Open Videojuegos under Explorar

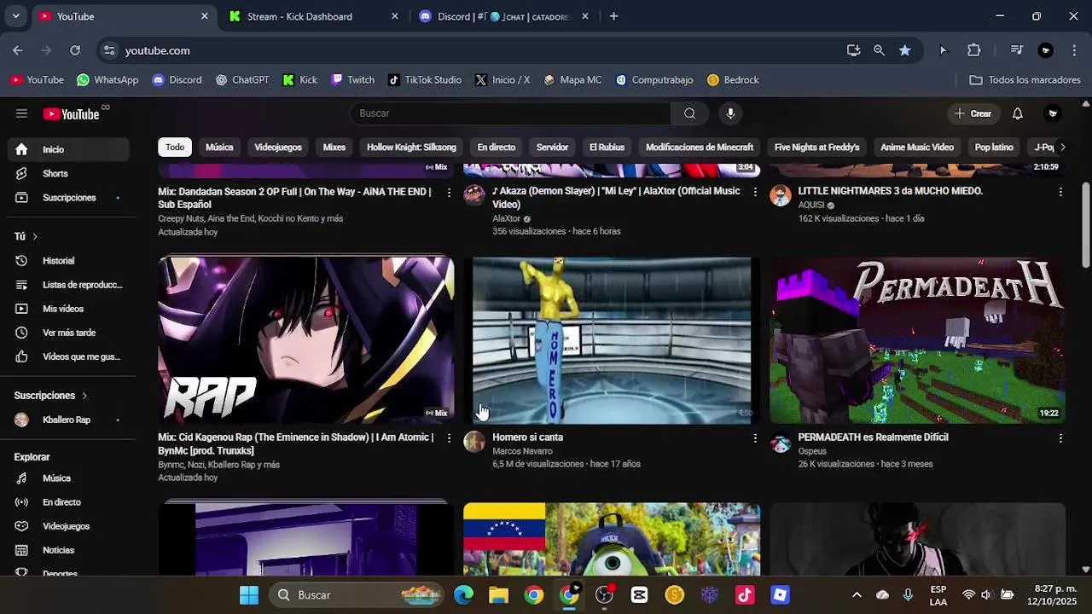coord(68,526)
